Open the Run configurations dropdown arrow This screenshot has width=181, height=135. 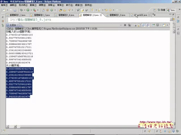(31, 10)
